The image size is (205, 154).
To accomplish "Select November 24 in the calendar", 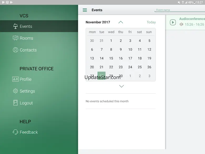I will point(130,67).
